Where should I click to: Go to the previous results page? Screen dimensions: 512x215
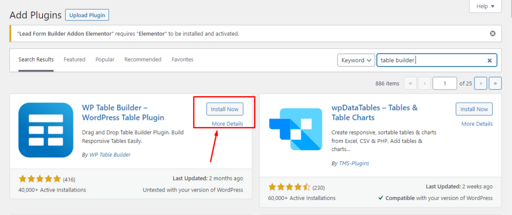(x=424, y=83)
